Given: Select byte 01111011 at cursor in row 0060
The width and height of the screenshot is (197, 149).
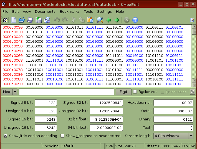Looking at the screenshot, I should pyautogui.click(x=114, y=56).
